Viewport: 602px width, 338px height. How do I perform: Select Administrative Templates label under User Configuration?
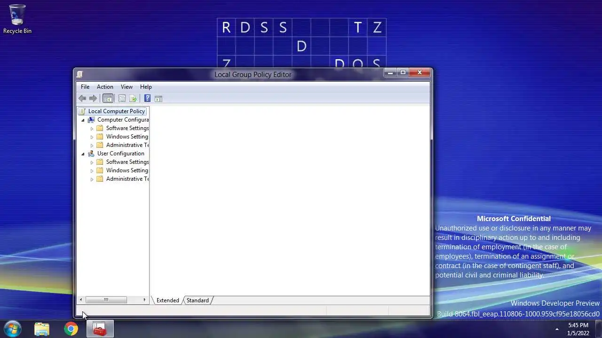point(127,179)
